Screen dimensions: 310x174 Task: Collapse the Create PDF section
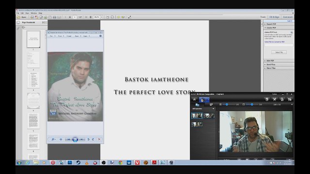[279, 28]
